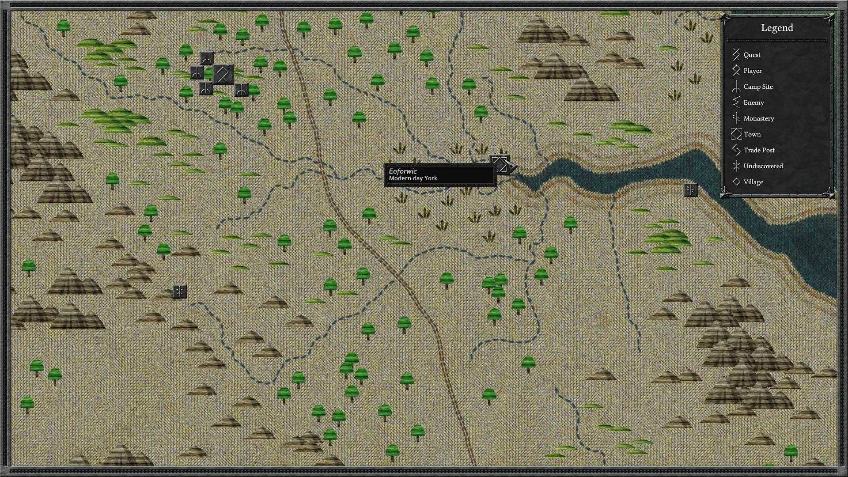
Task: Select the Camp Site icon in legend
Action: (735, 86)
